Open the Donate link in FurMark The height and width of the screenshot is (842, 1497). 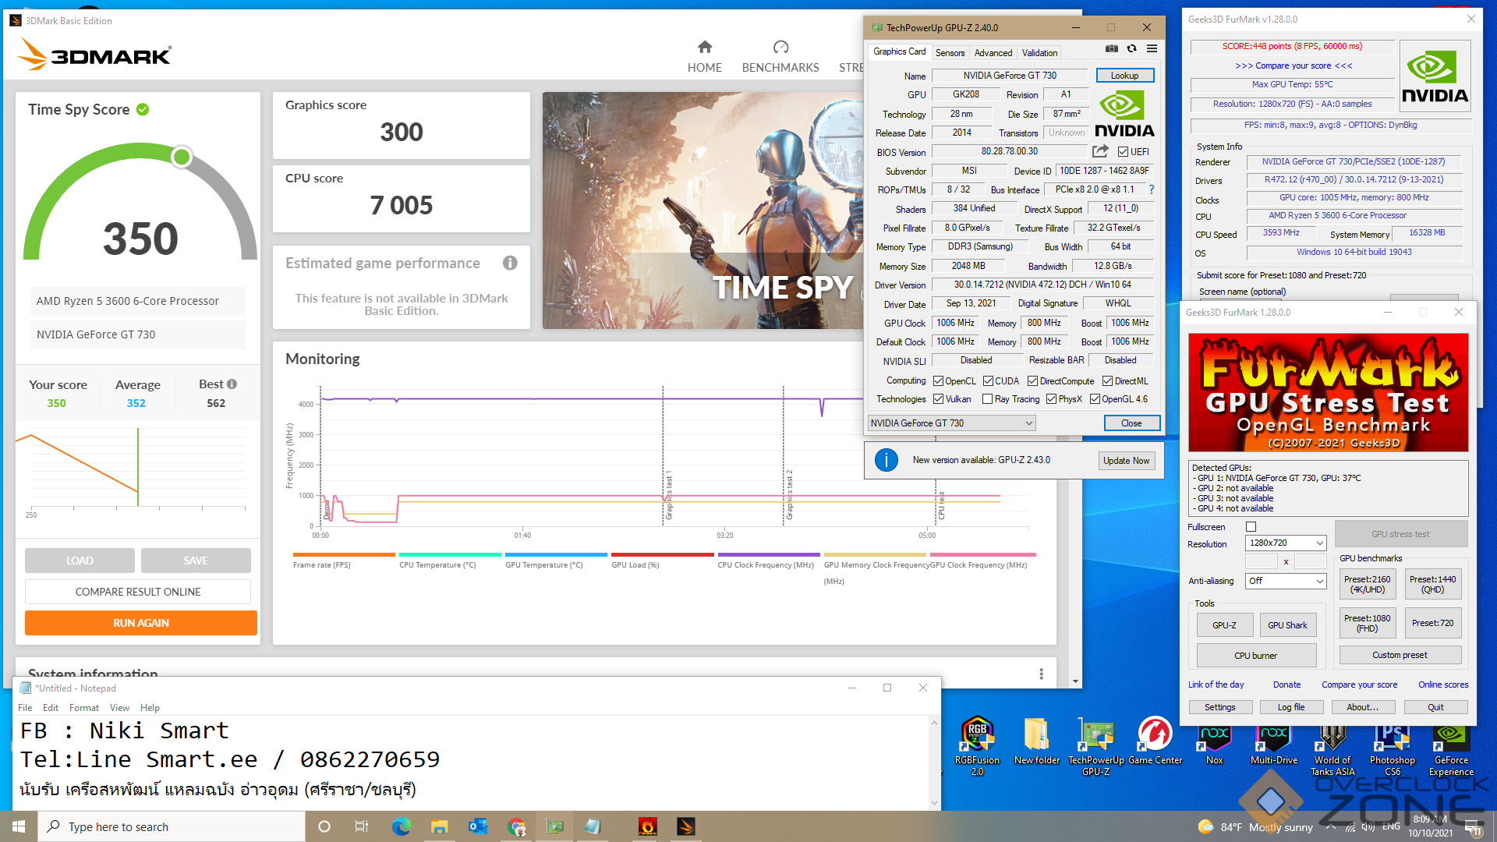(1286, 685)
